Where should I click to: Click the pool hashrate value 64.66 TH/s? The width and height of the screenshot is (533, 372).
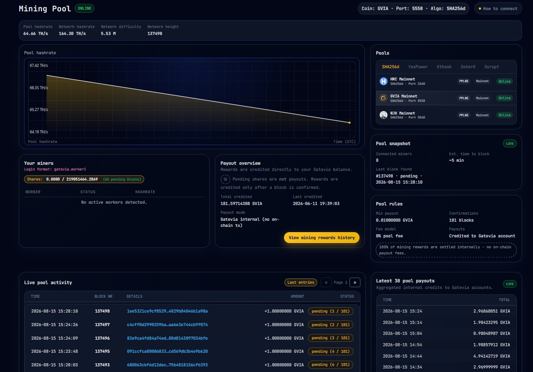pos(36,33)
